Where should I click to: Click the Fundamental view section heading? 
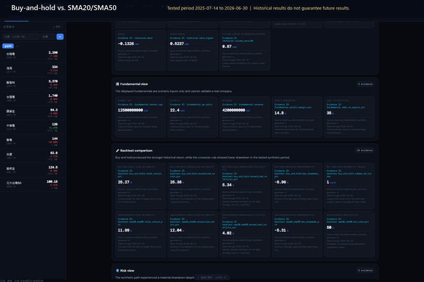coord(134,84)
